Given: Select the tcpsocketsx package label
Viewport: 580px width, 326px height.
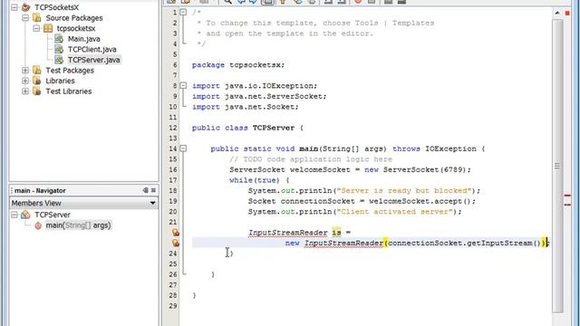Looking at the screenshot, I should 76,28.
